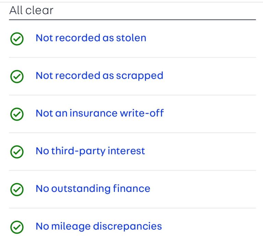Click the check icon for 'Not recorded as scrapped'
Image resolution: width=263 pixels, height=243 pixels.
click(x=17, y=76)
